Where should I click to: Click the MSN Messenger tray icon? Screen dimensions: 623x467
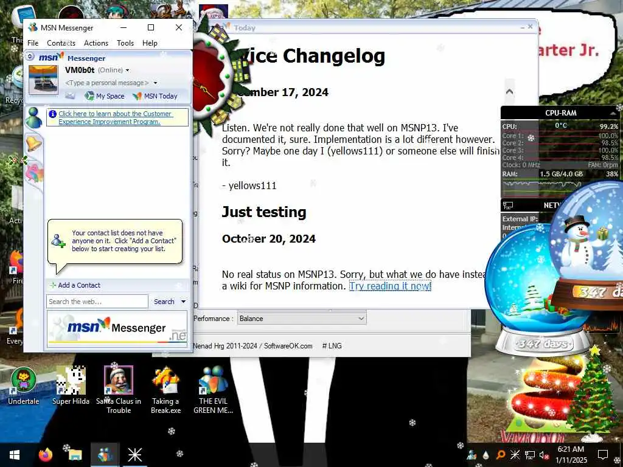click(x=472, y=455)
